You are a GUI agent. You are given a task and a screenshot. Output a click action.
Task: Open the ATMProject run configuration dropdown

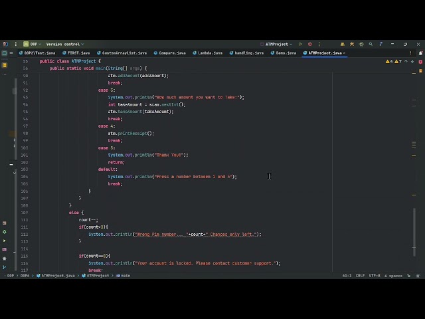(x=276, y=45)
